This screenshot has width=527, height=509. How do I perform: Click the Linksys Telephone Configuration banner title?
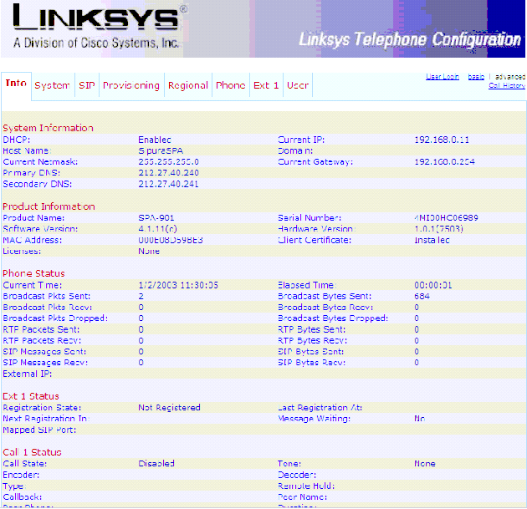click(409, 40)
